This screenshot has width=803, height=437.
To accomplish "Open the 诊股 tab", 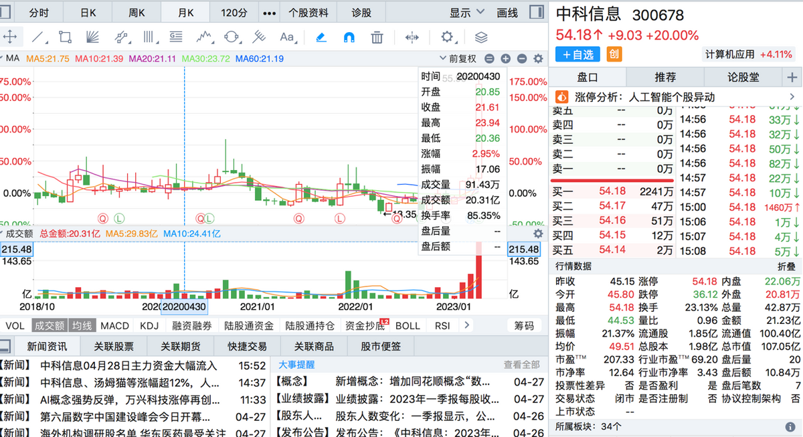I will pos(361,13).
